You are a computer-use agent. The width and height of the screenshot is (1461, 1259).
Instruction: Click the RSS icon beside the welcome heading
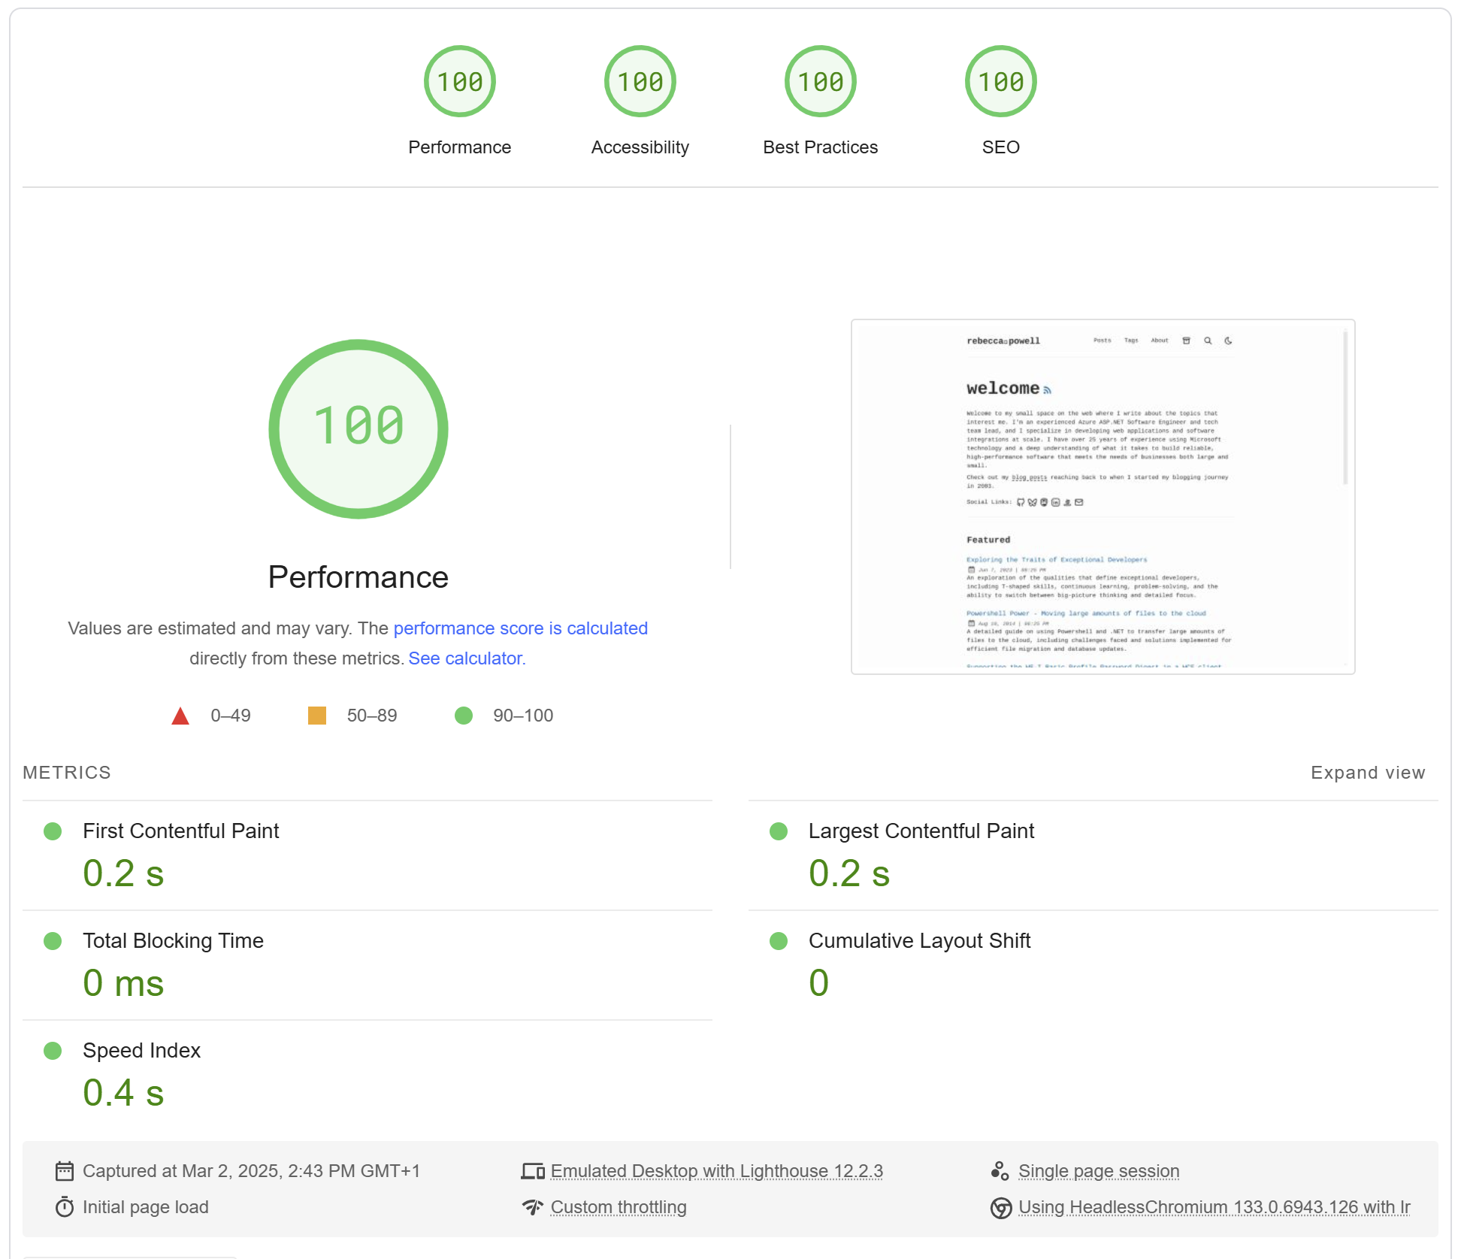pyautogui.click(x=1047, y=391)
